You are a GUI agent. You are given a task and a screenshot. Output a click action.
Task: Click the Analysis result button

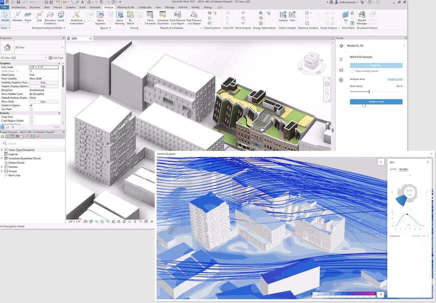tap(376, 102)
